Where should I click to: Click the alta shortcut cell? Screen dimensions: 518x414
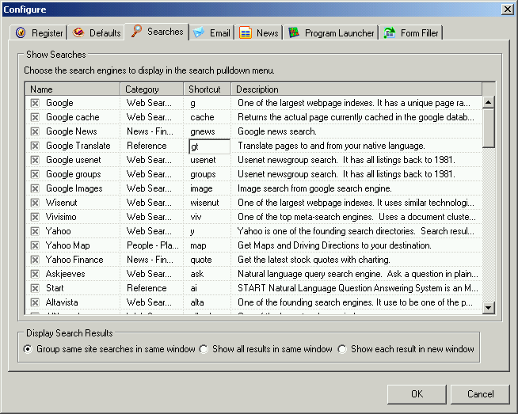[x=197, y=302]
